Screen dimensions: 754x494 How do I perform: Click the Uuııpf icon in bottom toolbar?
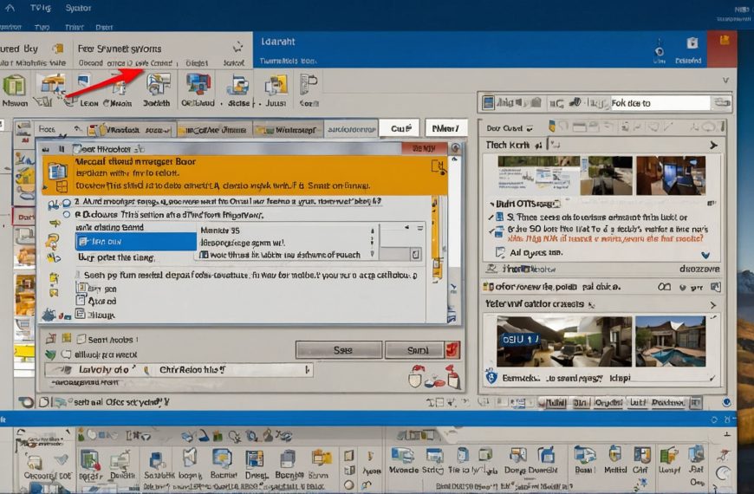pos(669,456)
